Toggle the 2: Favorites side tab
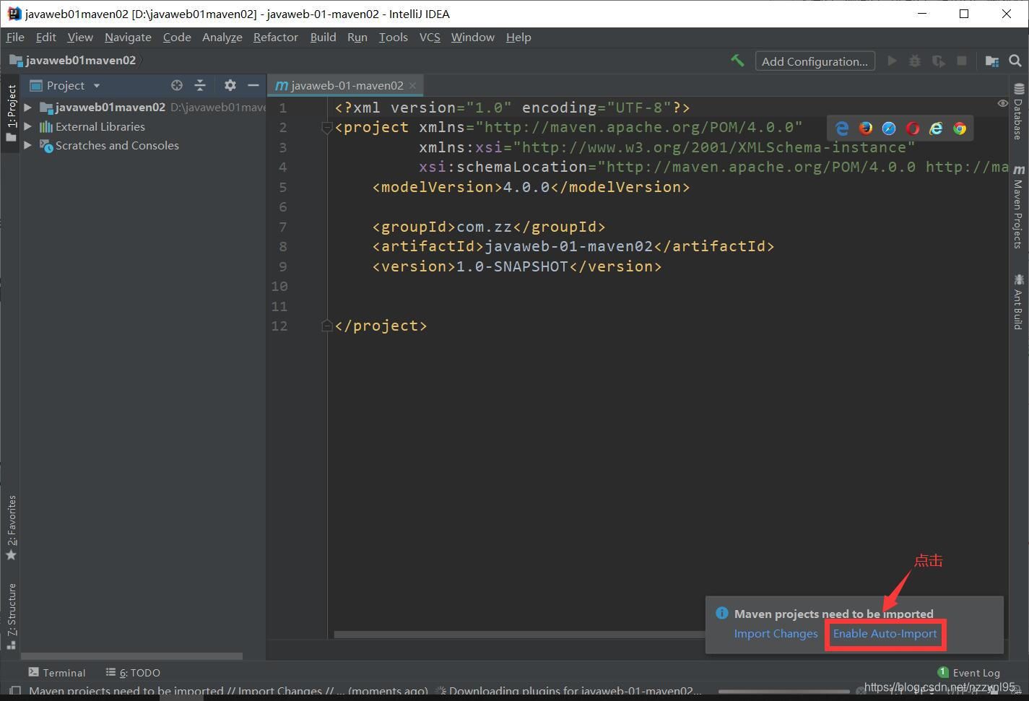The height and width of the screenshot is (701, 1029). pos(11,528)
